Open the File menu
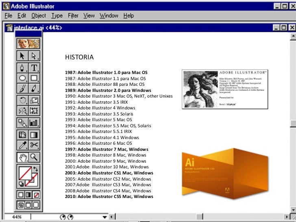The height and width of the screenshot is (222, 296). point(9,16)
